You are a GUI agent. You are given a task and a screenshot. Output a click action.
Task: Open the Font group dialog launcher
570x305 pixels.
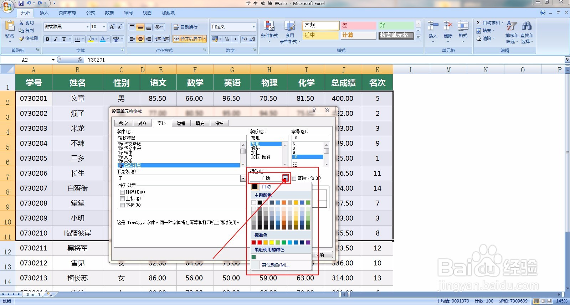(122, 50)
